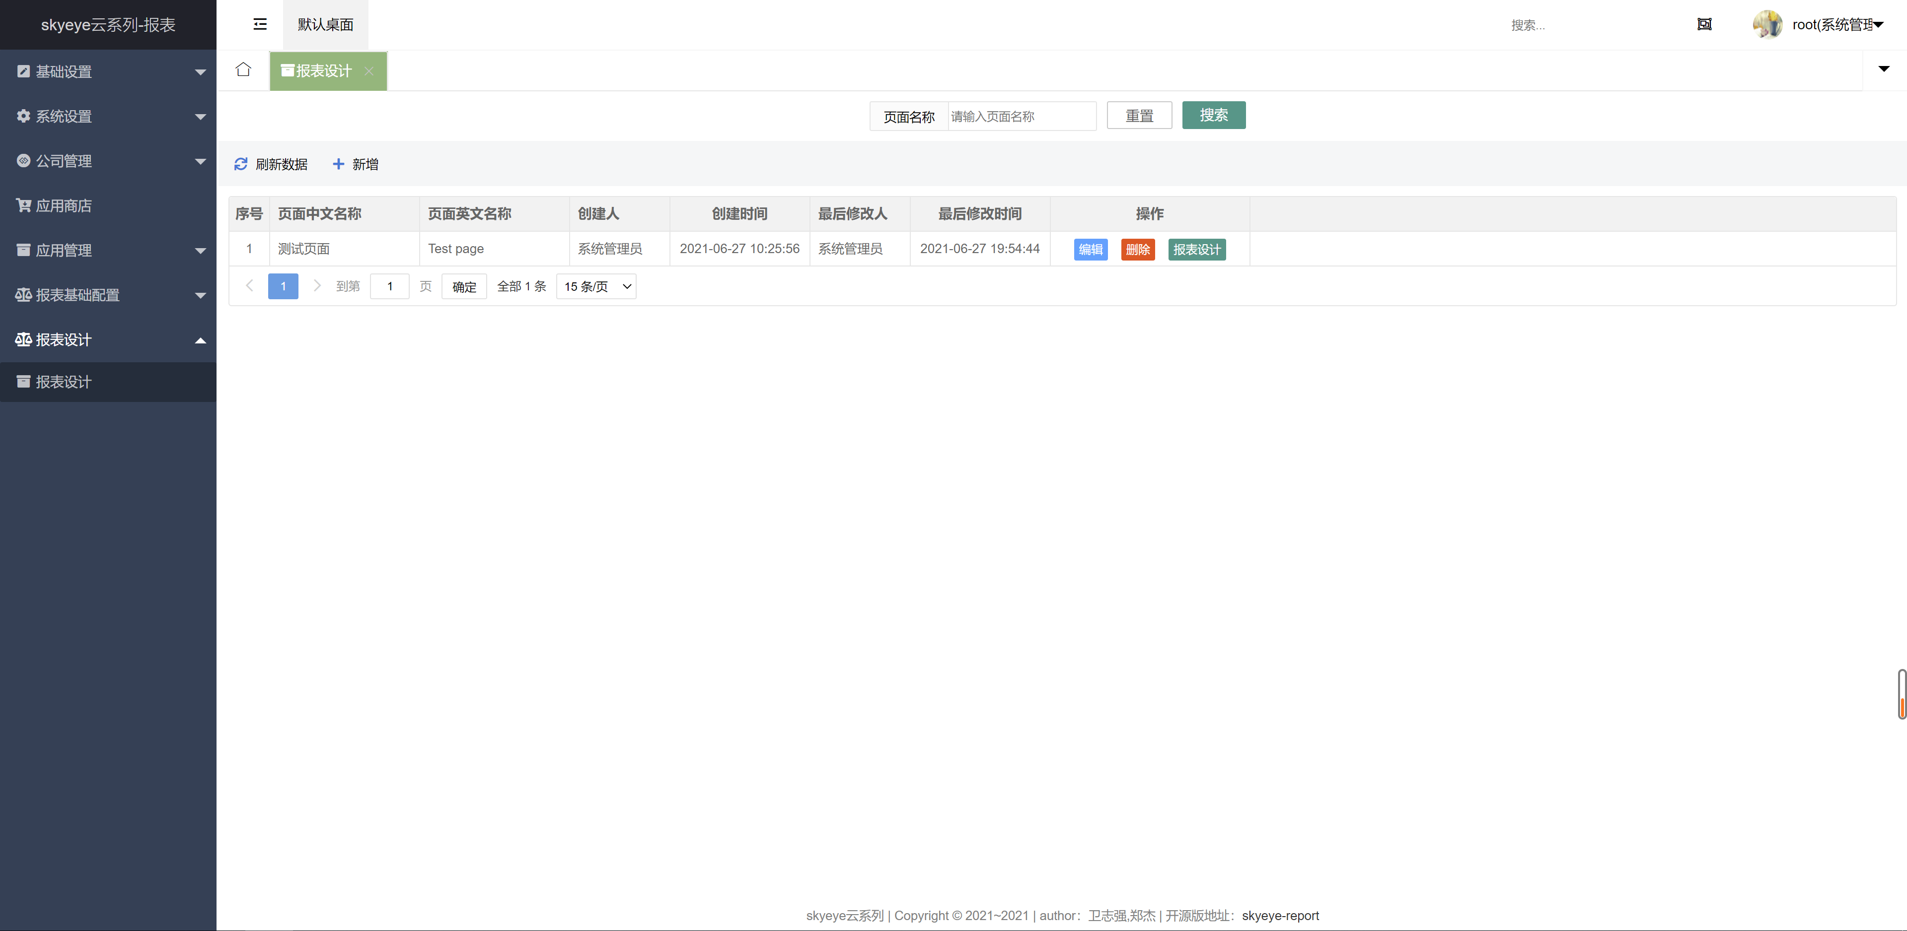Click the previous page arrow
1907x931 pixels.
click(250, 286)
